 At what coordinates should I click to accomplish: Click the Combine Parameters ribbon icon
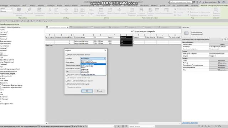pyautogui.click(x=39, y=10)
